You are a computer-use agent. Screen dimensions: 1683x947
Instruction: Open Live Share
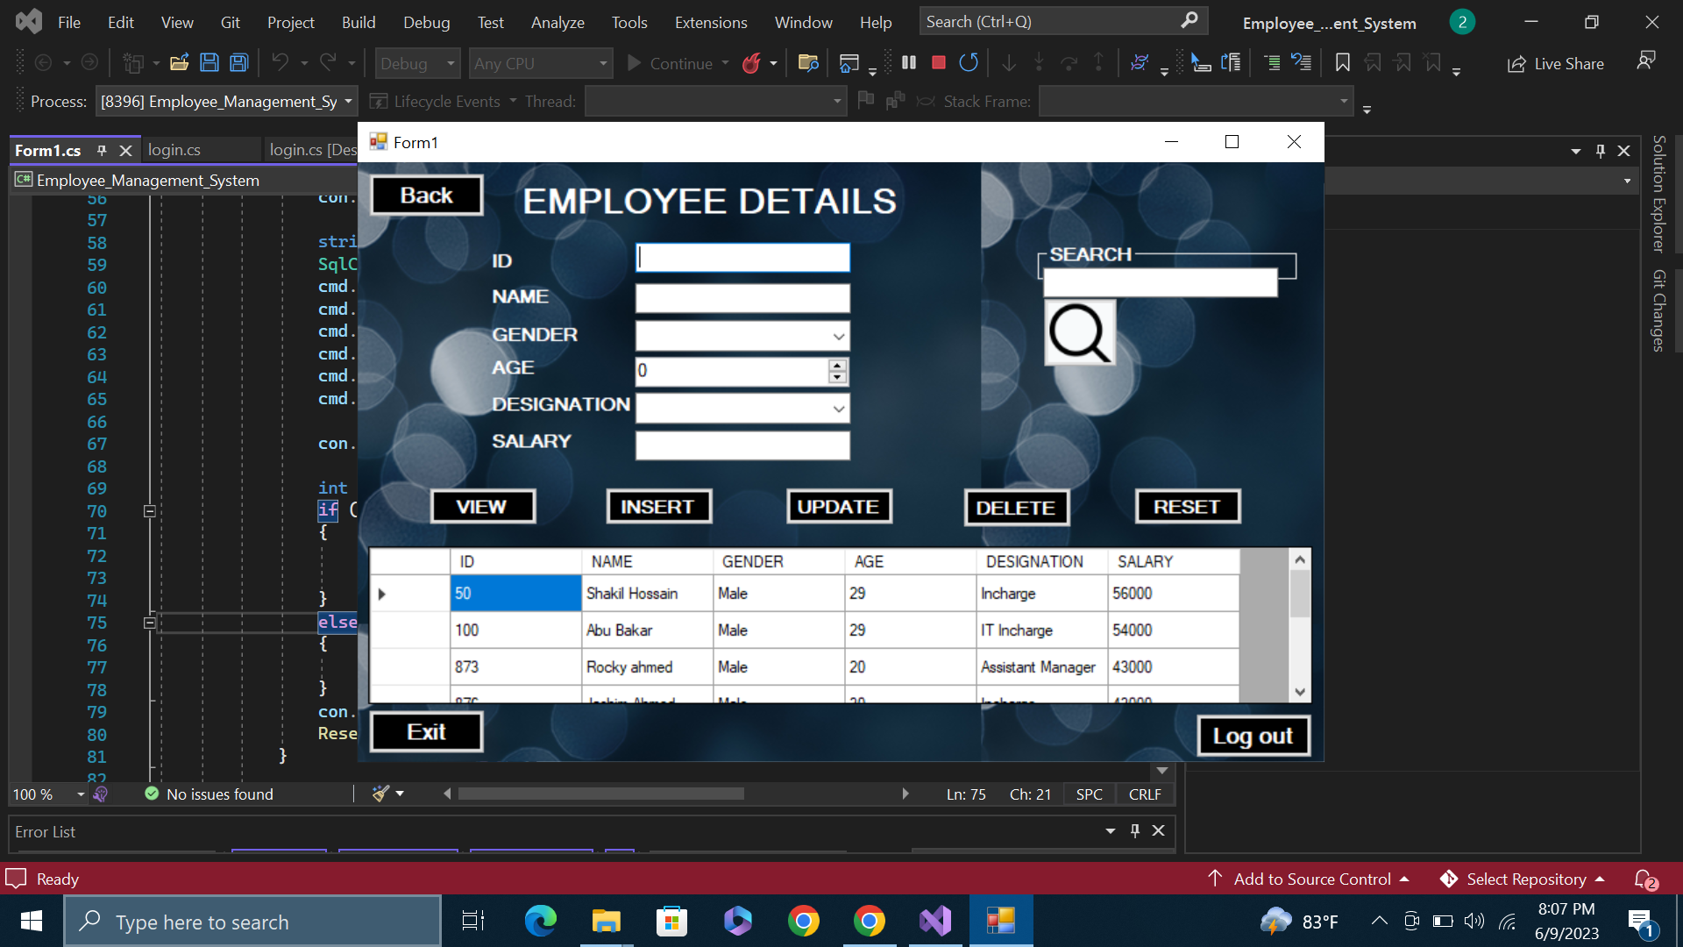[1556, 63]
